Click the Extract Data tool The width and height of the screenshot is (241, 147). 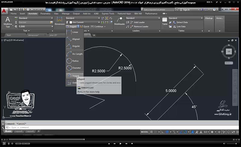pyautogui.click(x=180, y=22)
